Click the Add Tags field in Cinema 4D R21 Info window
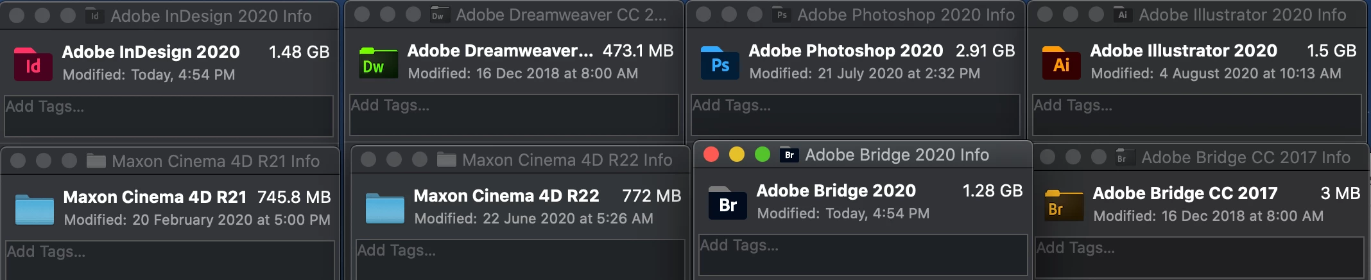The height and width of the screenshot is (280, 1371). tap(170, 260)
